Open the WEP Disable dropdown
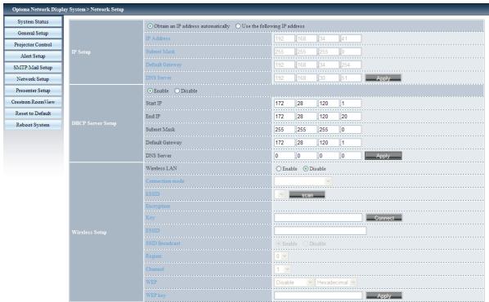This screenshot has width=489, height=302. [x=294, y=282]
